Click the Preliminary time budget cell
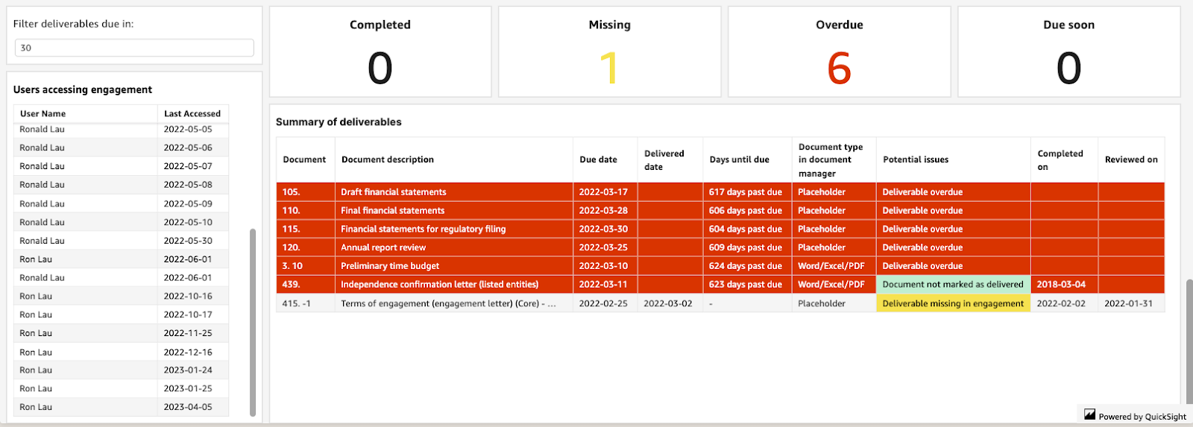Viewport: 1193px width, 427px height. click(390, 266)
